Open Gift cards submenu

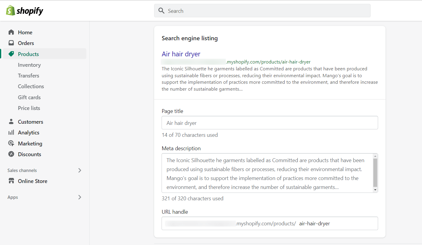tap(29, 97)
